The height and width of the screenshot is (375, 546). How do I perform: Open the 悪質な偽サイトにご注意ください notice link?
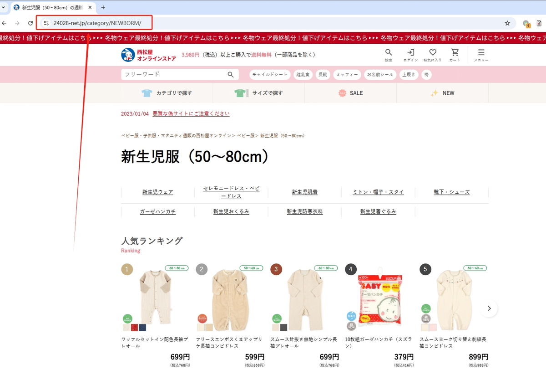click(x=190, y=114)
